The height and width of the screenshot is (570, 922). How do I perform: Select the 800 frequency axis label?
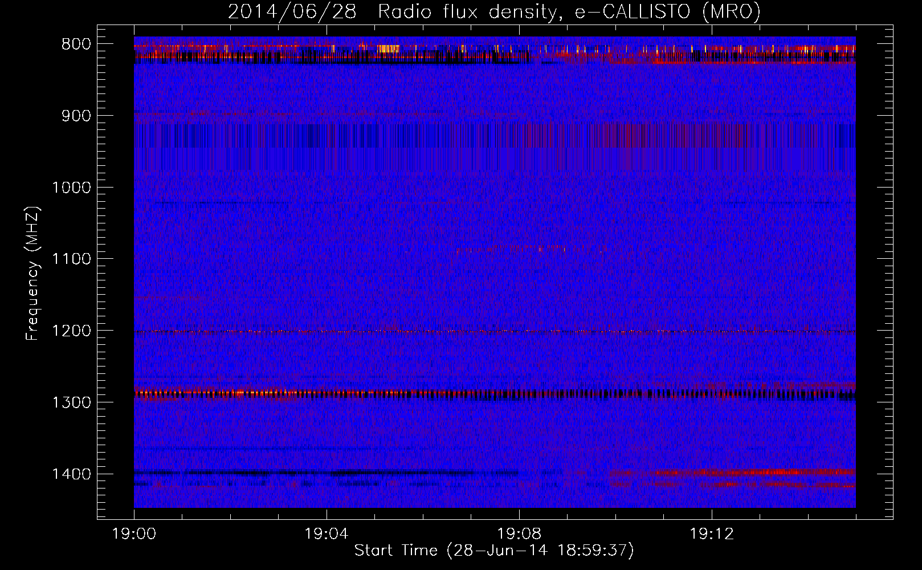click(76, 44)
